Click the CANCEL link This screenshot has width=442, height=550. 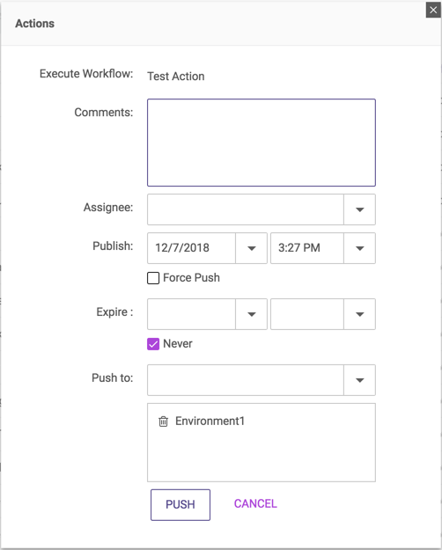coord(255,503)
